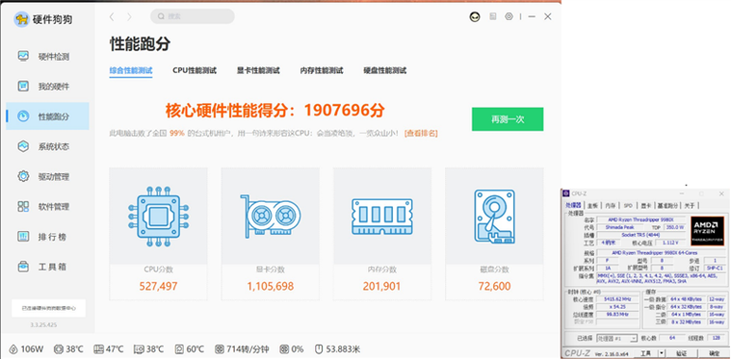
Task: Open 处理器 #1 selector in CPU-Z
Action: [617, 339]
